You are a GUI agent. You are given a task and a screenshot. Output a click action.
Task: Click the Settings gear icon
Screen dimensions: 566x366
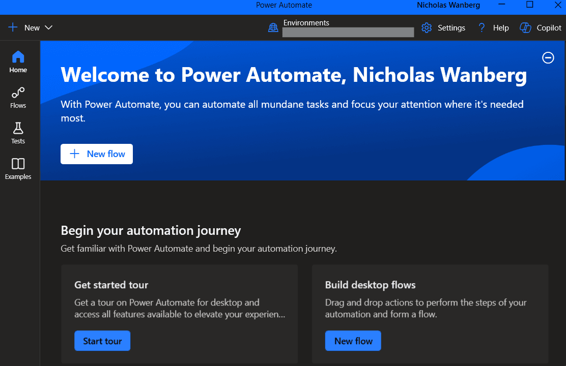pyautogui.click(x=427, y=28)
